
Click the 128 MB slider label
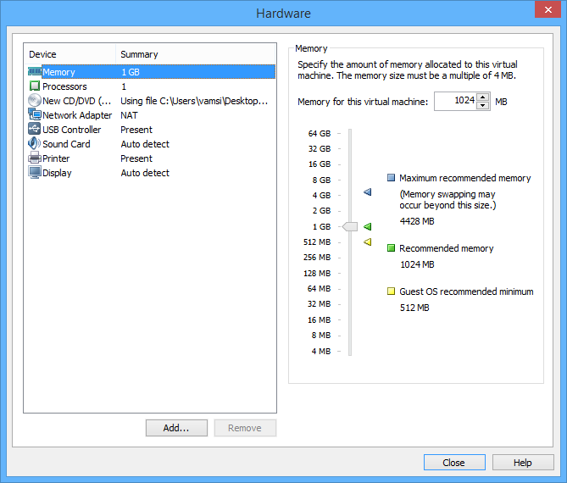[317, 274]
